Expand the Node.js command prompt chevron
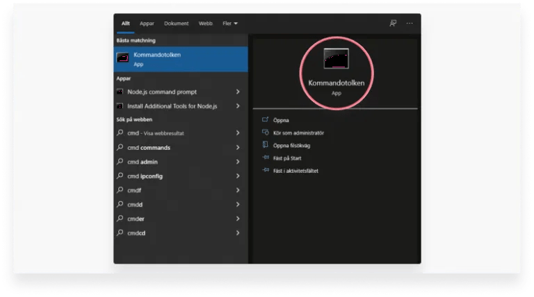 coord(238,92)
